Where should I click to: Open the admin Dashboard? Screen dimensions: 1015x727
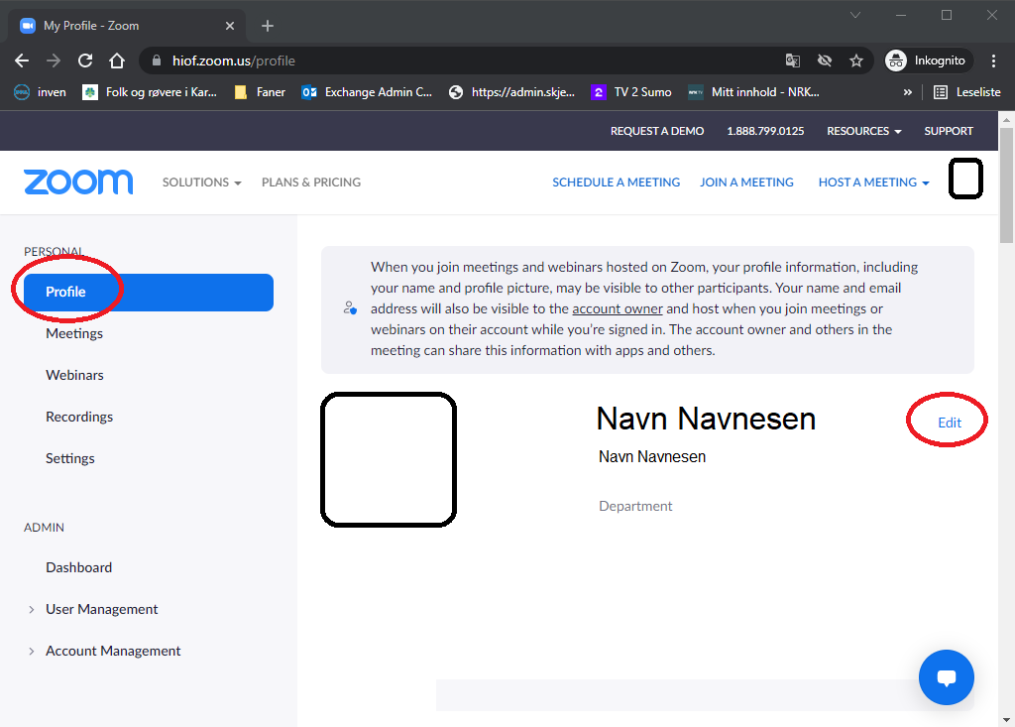(x=79, y=567)
